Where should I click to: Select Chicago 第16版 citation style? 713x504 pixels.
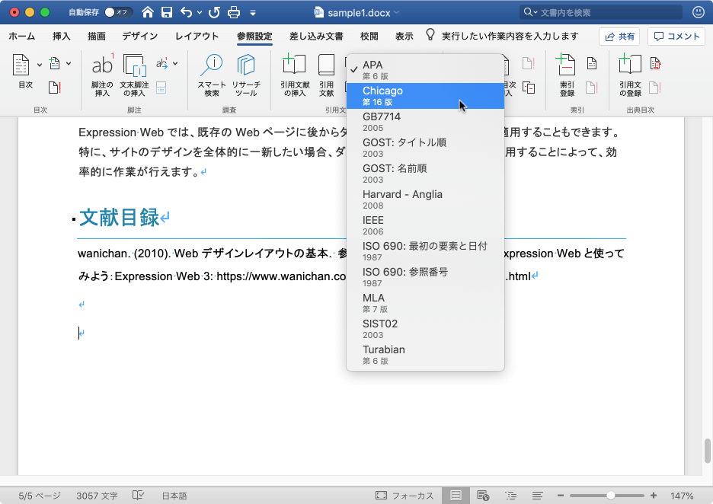click(x=425, y=96)
